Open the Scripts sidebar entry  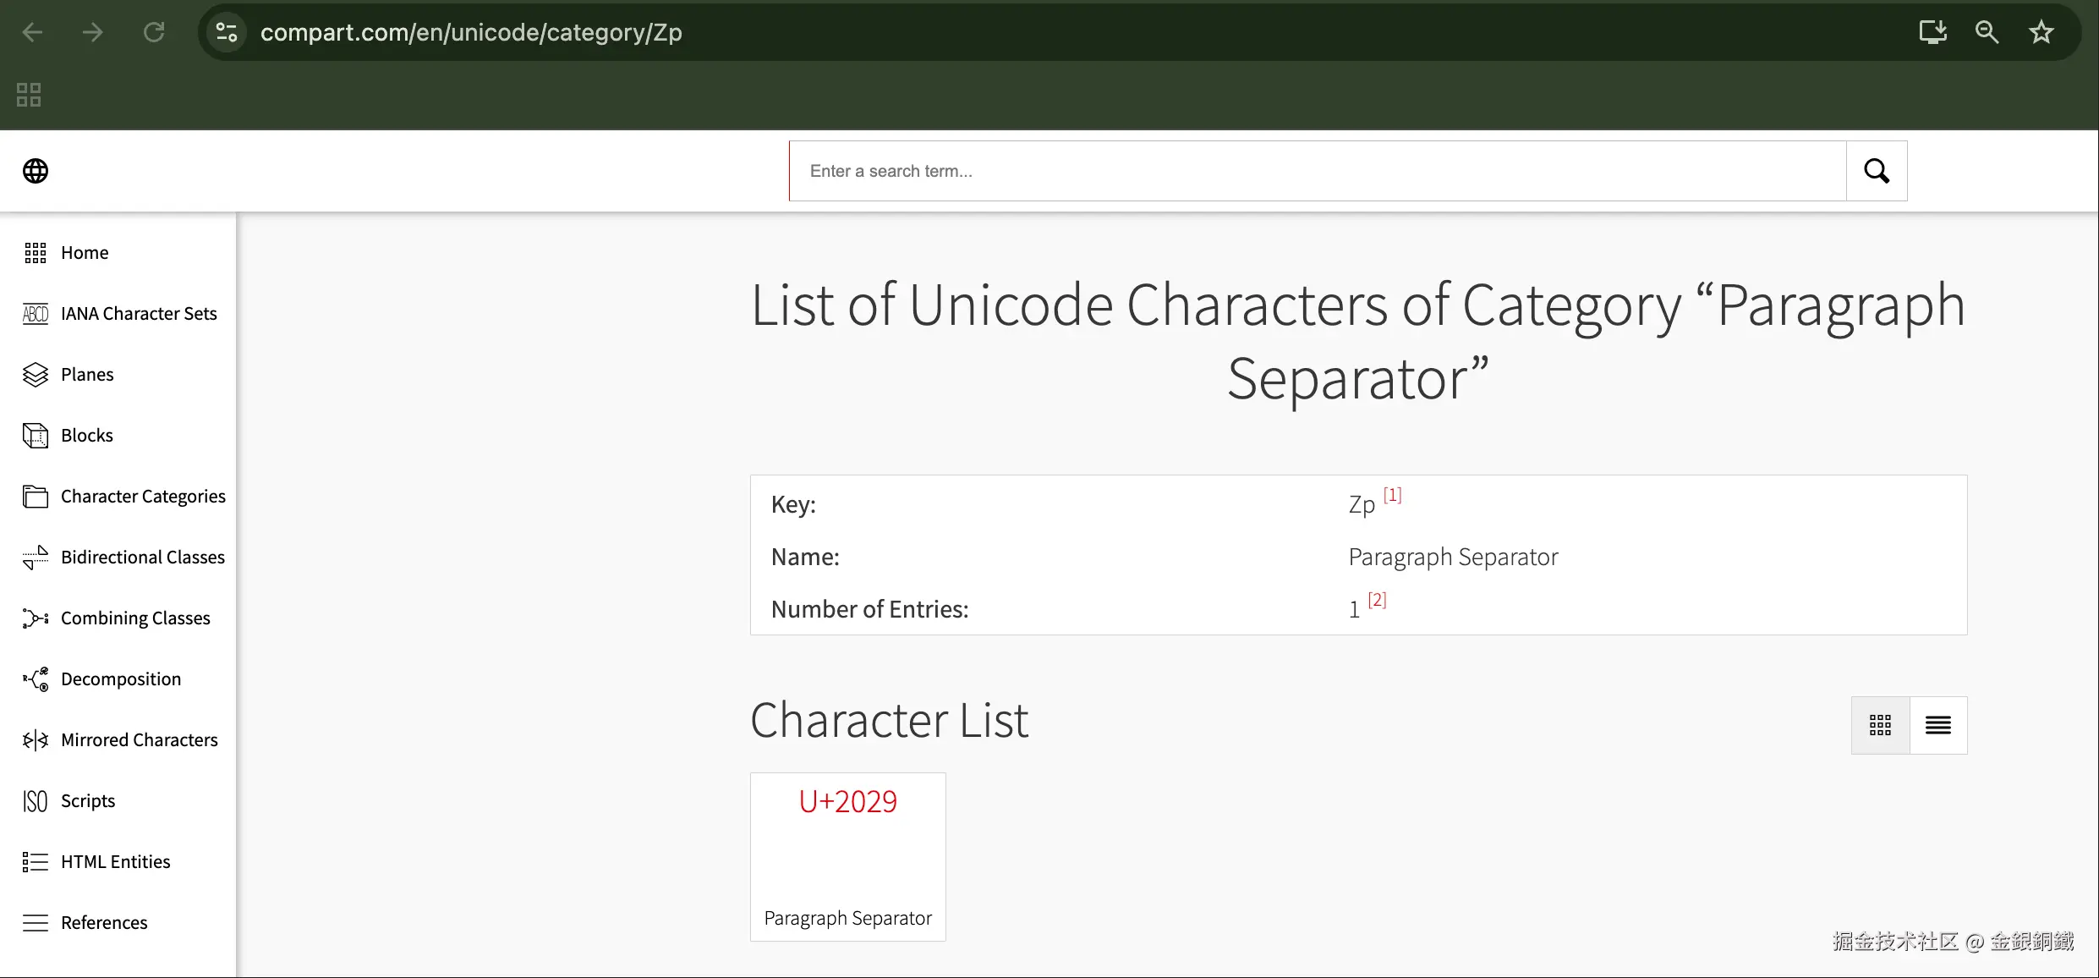(87, 800)
